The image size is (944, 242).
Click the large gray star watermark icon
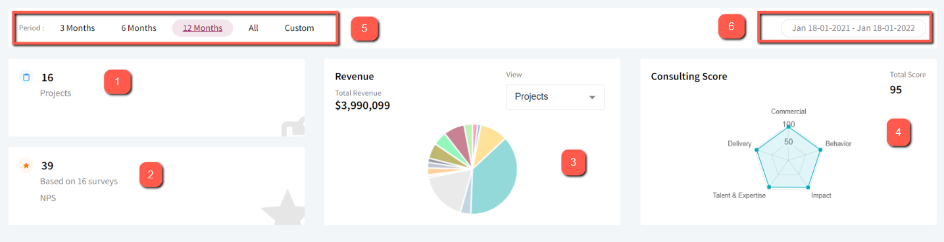pyautogui.click(x=284, y=207)
